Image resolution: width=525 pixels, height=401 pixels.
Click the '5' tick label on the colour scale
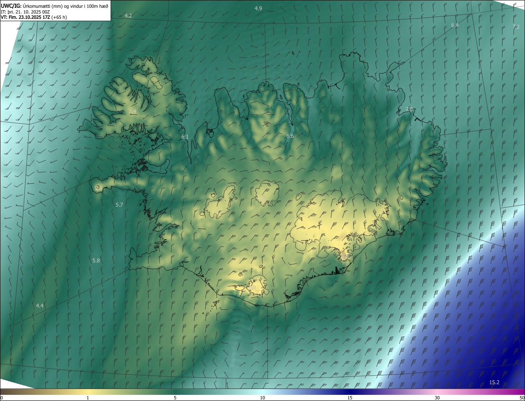click(175, 398)
